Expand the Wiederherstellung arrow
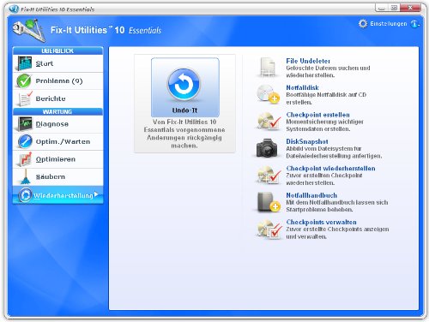429x322 pixels. click(96, 194)
